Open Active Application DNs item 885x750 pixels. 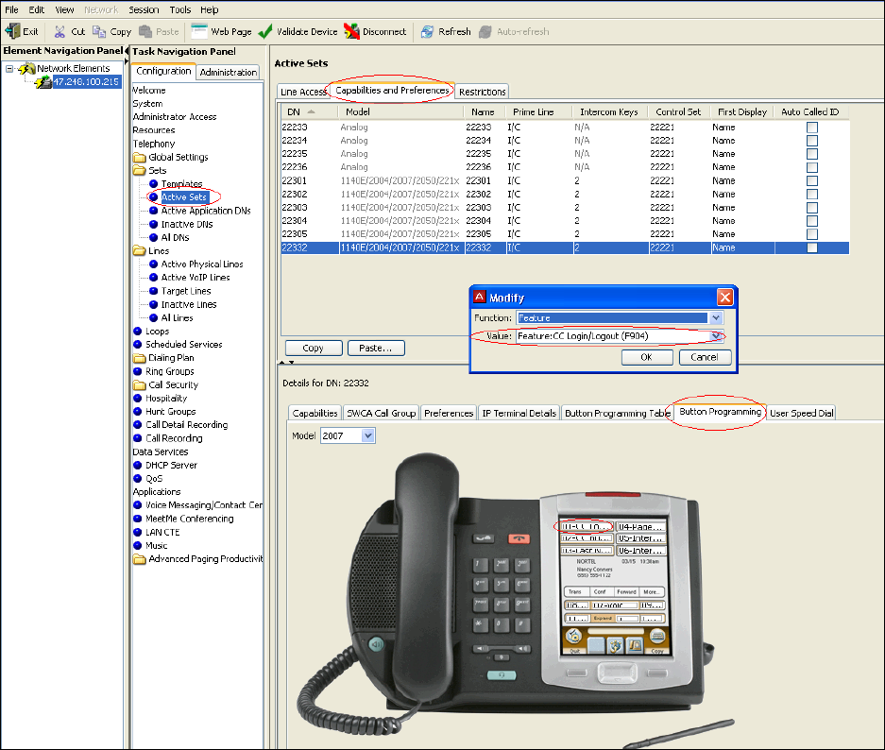click(x=206, y=211)
